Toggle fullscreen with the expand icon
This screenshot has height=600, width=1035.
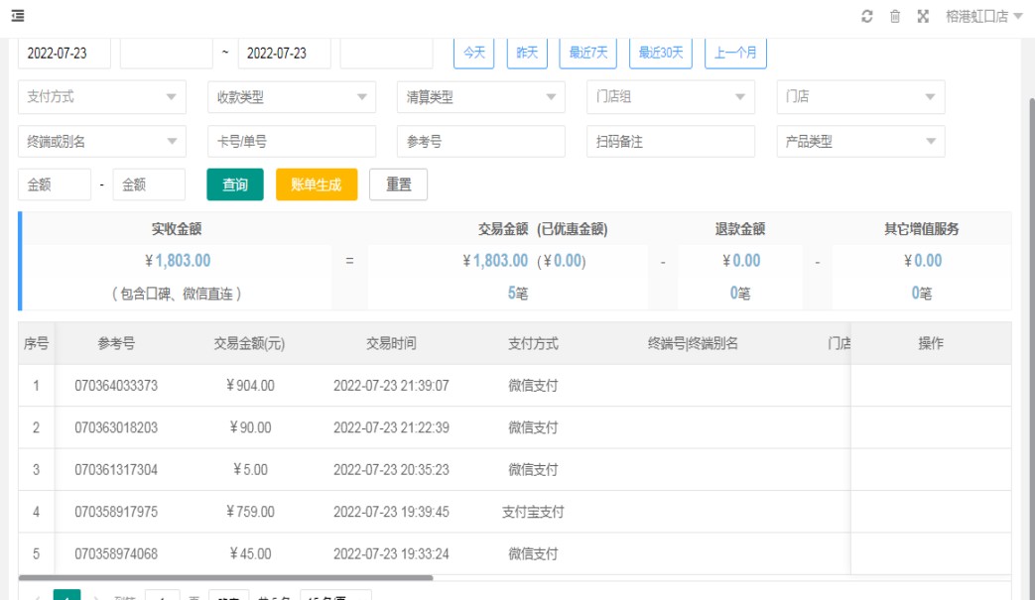pos(923,16)
